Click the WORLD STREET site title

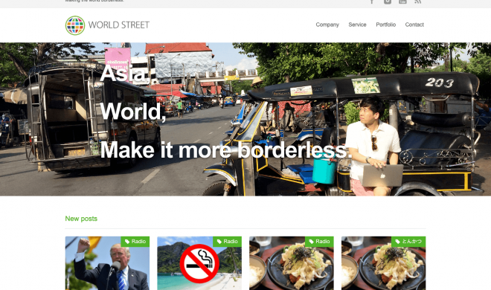coord(119,25)
